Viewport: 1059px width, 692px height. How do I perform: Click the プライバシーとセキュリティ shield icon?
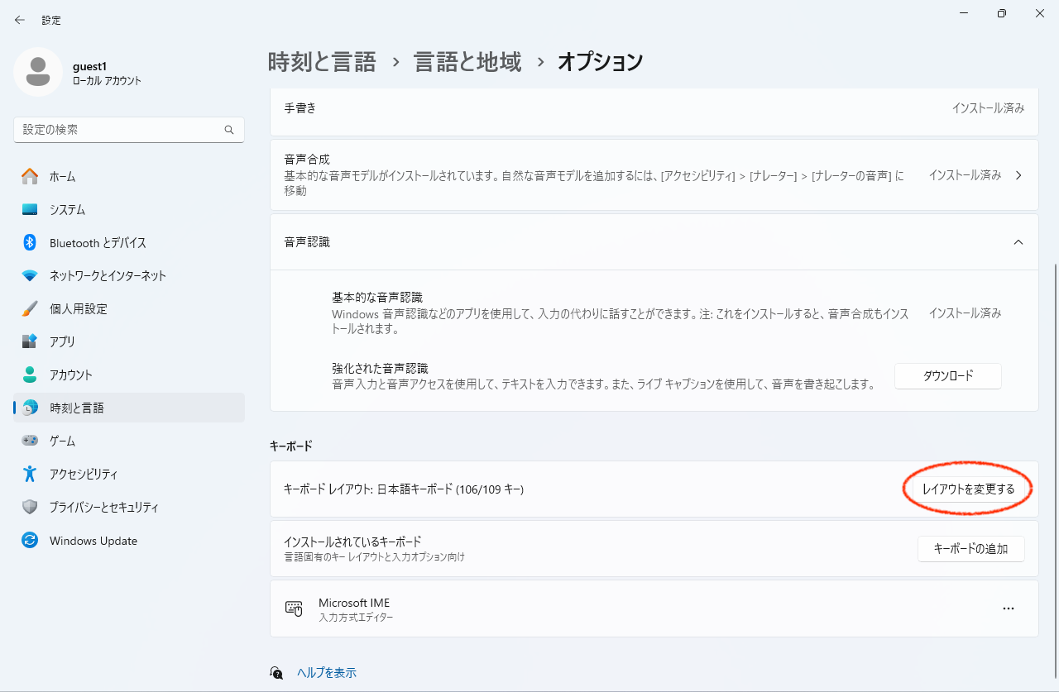click(x=30, y=507)
